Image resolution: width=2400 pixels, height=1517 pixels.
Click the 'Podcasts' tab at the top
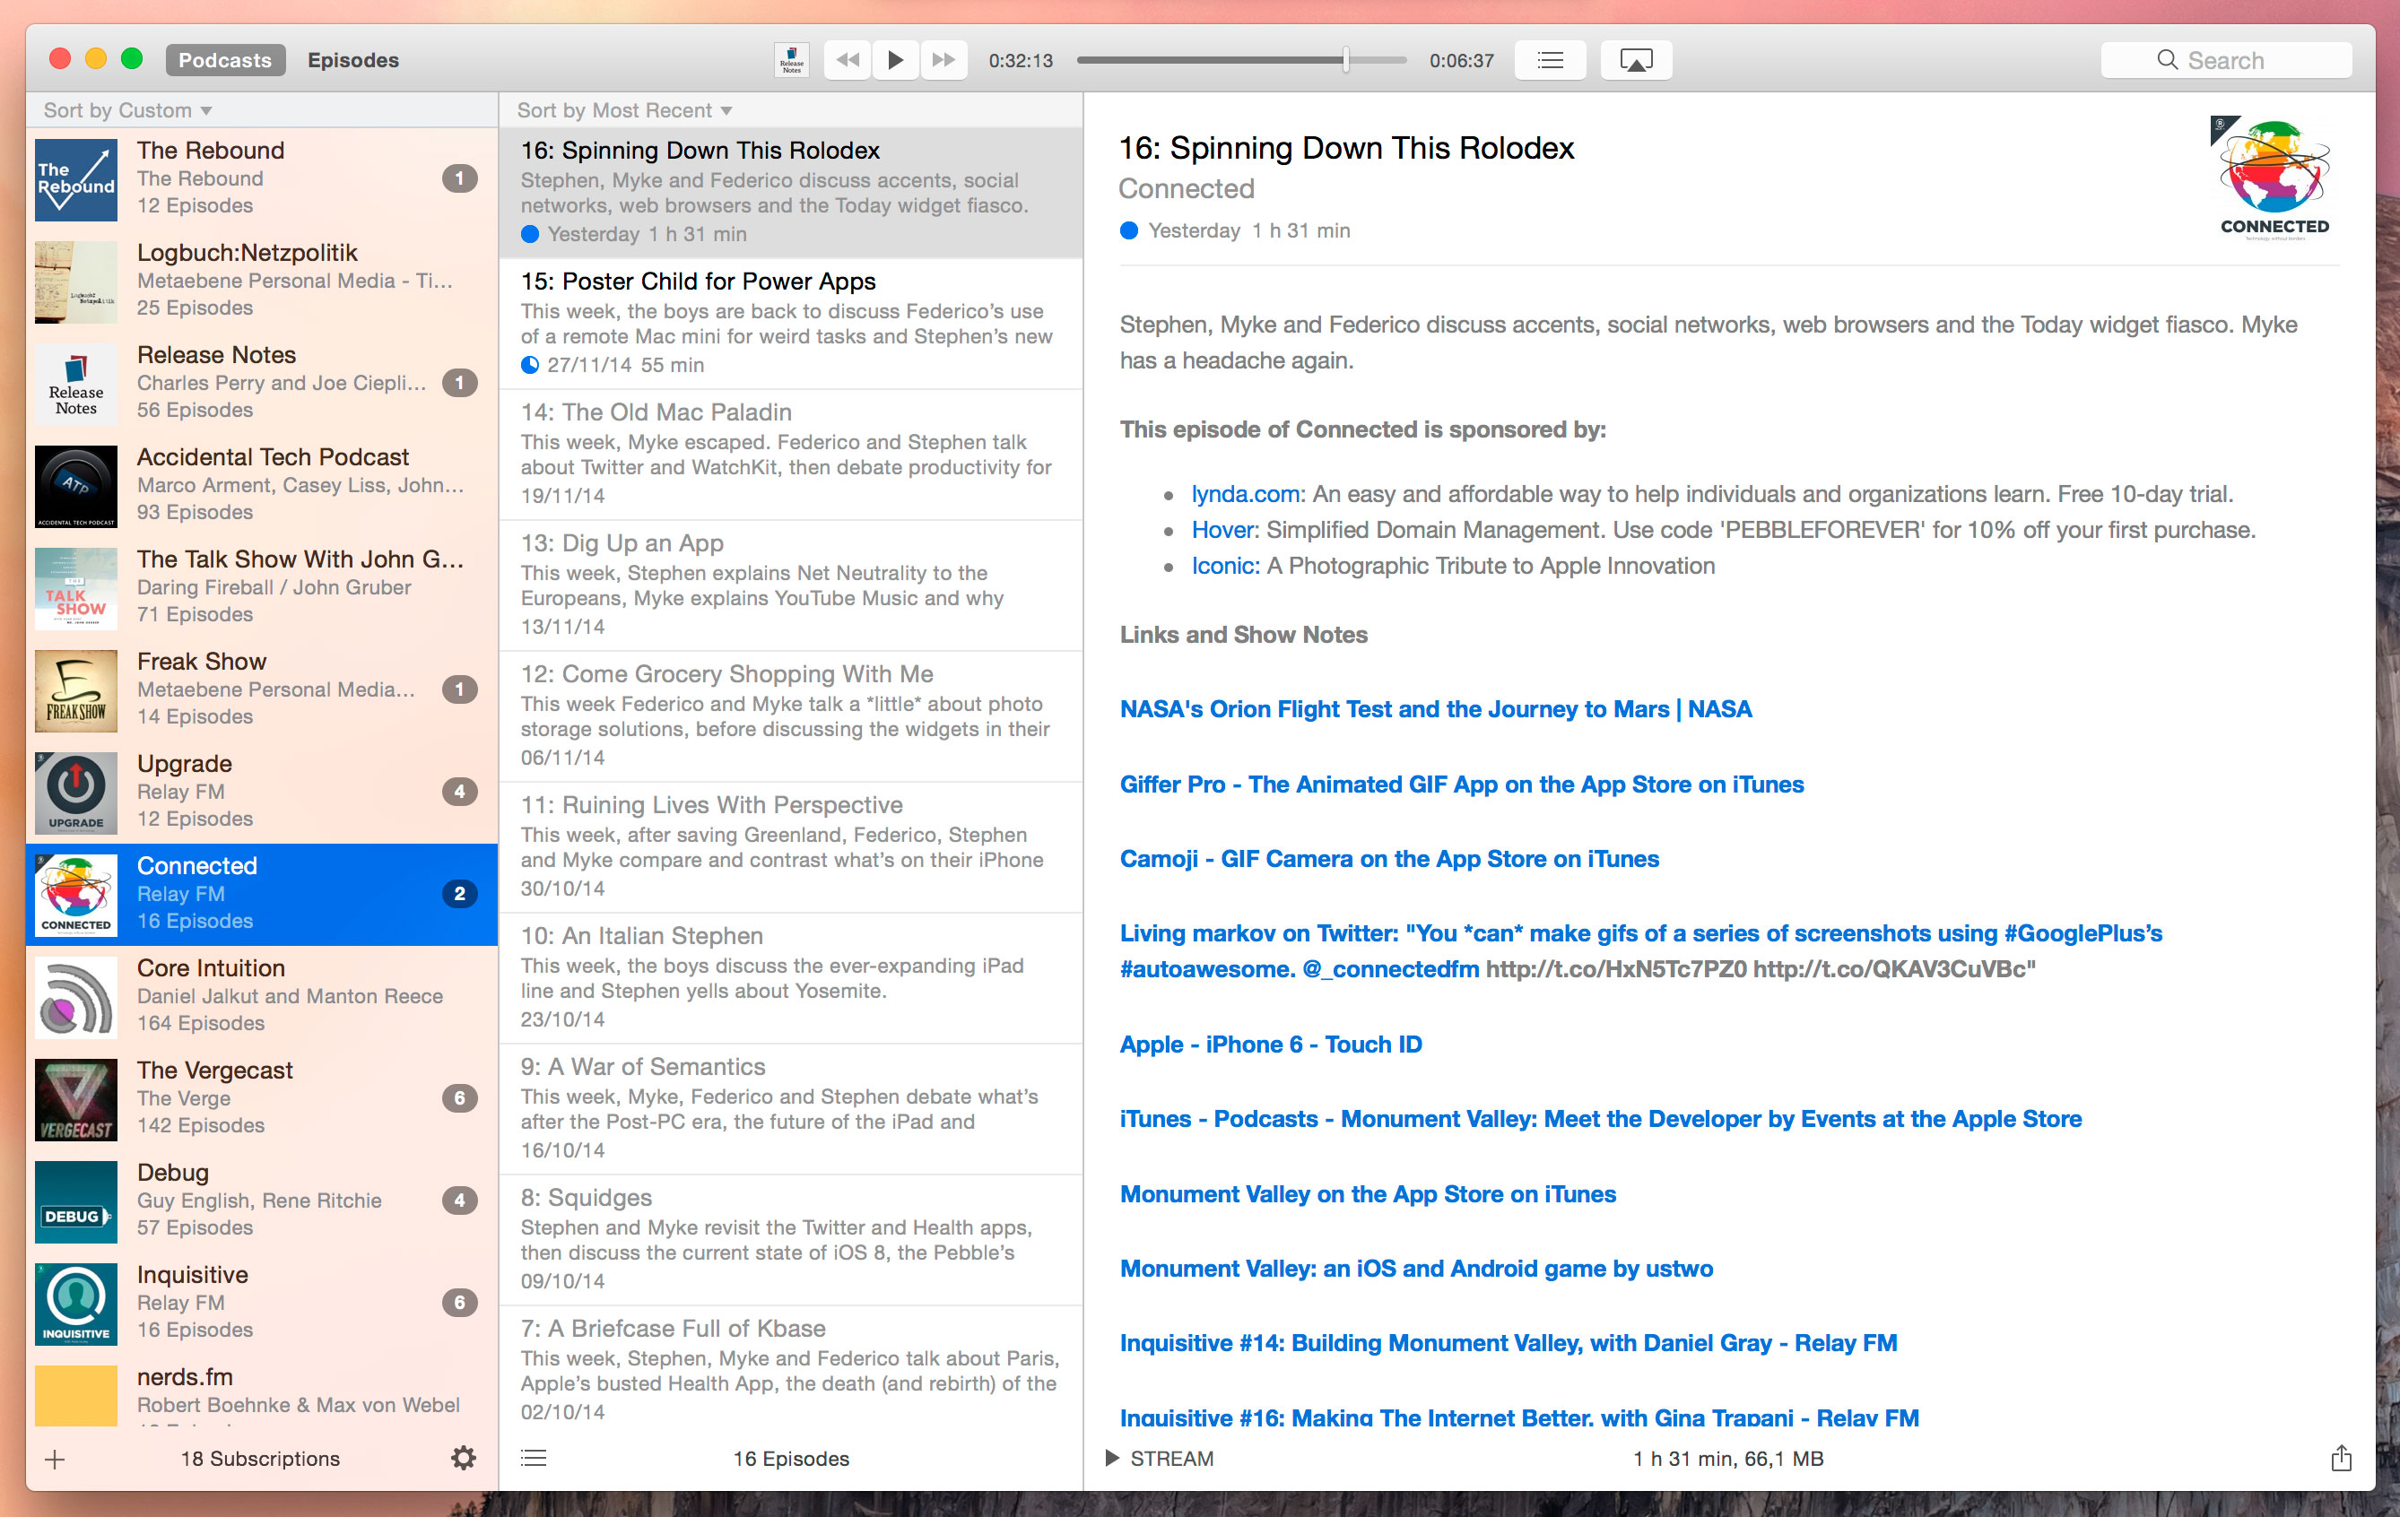pos(222,59)
